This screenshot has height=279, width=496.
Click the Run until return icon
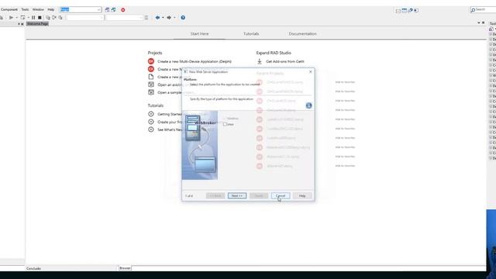(60, 18)
